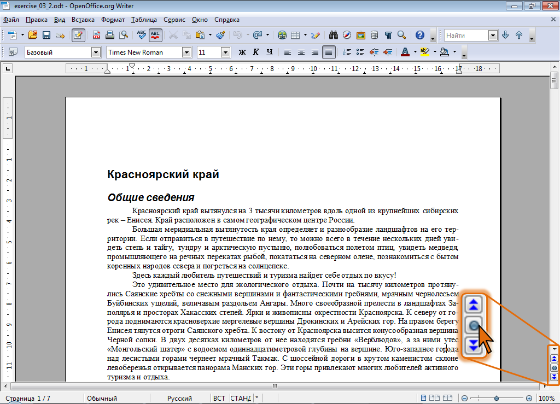Image resolution: width=560 pixels, height=404 pixels.
Task: Center the text alignment
Action: click(x=301, y=52)
